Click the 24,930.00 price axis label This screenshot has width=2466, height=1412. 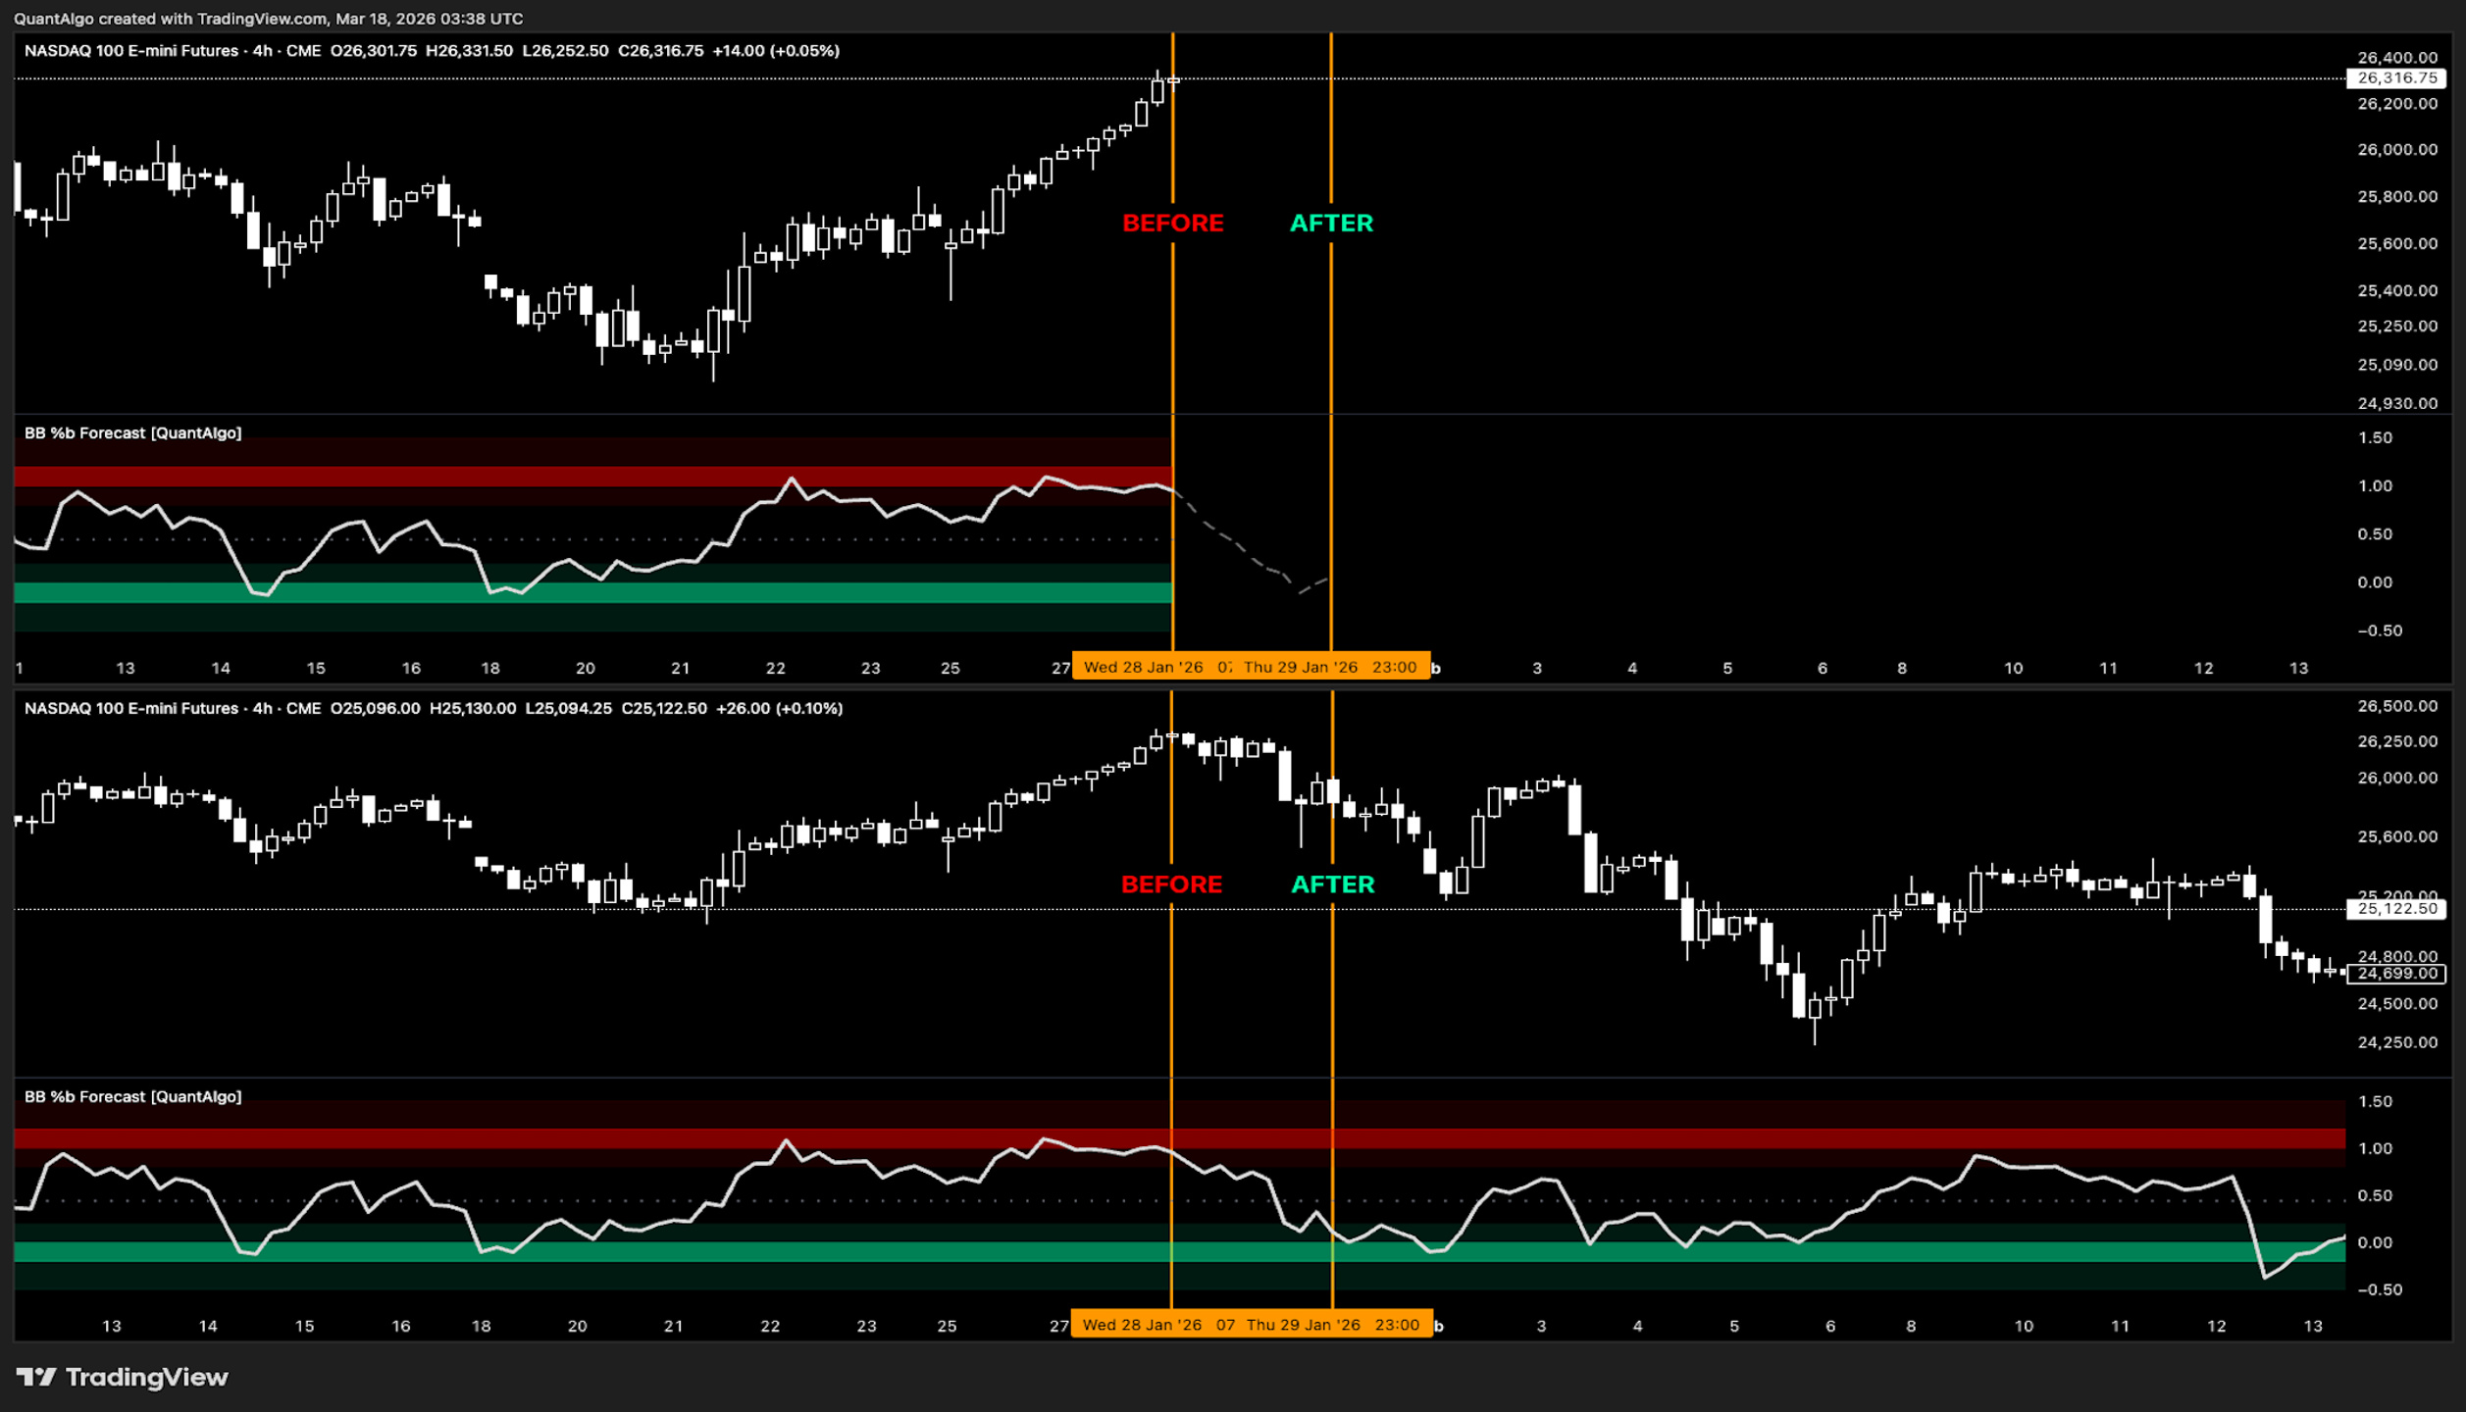tap(2397, 404)
